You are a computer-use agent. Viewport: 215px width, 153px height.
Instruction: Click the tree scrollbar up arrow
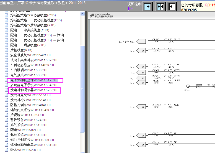(x=82, y=14)
